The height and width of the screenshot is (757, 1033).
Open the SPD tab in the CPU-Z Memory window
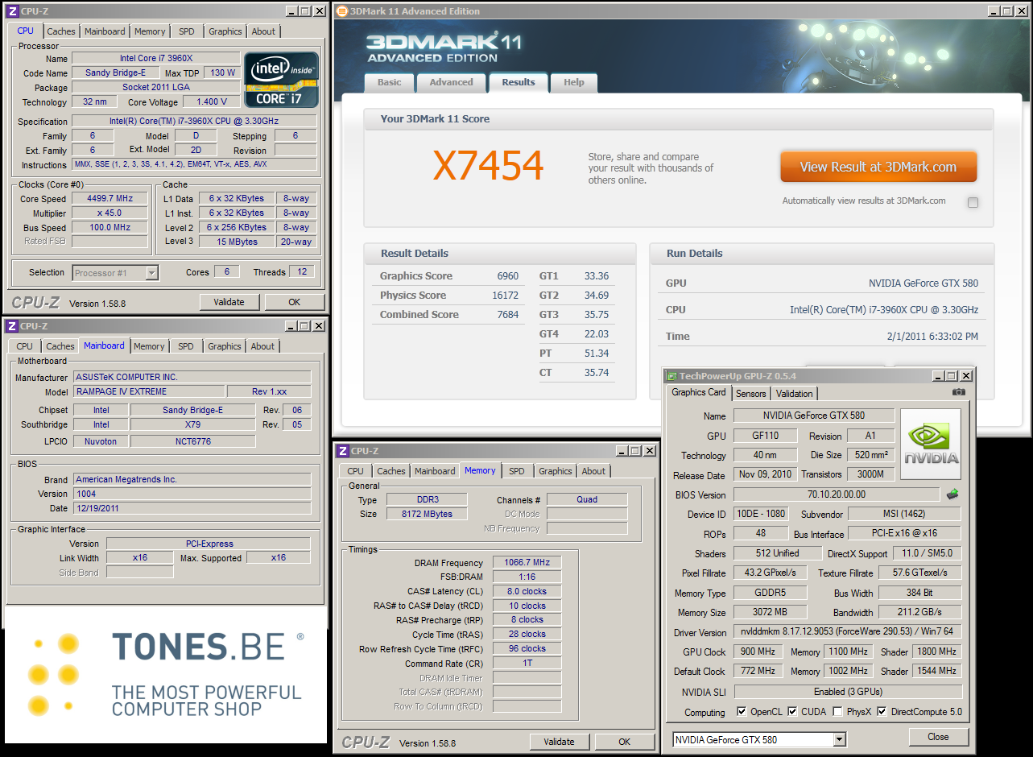[x=516, y=471]
